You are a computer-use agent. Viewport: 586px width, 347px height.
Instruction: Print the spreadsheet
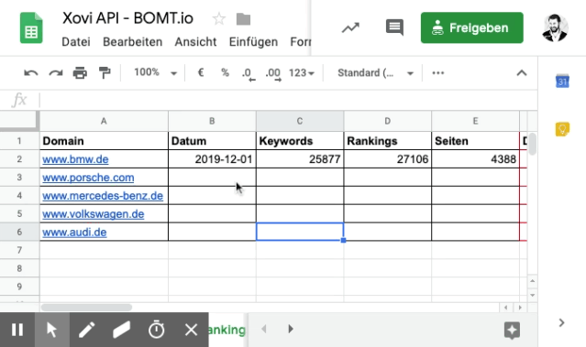tap(80, 72)
